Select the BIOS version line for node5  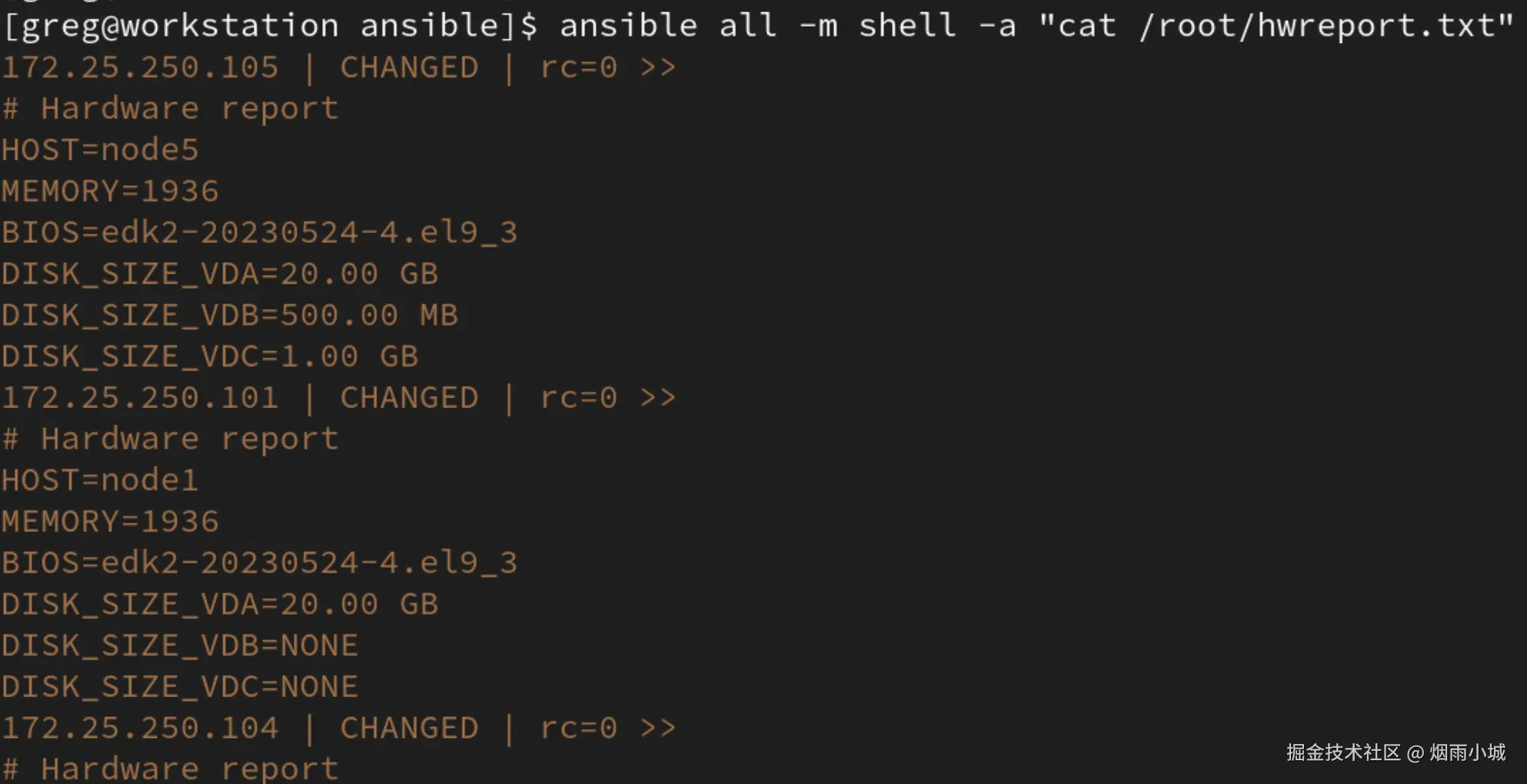point(259,233)
